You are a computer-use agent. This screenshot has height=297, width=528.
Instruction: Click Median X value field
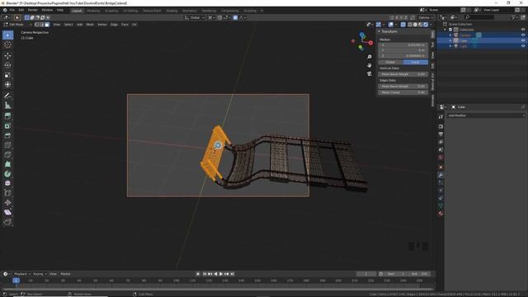[403, 45]
